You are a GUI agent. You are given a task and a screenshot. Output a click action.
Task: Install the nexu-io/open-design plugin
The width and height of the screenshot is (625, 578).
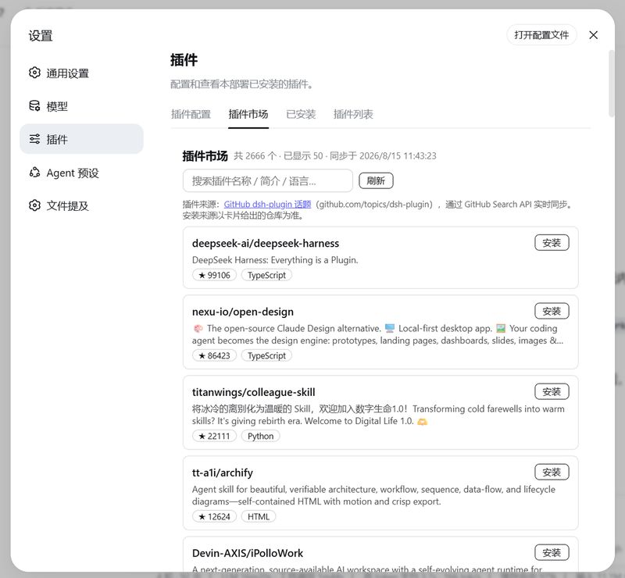(x=552, y=312)
